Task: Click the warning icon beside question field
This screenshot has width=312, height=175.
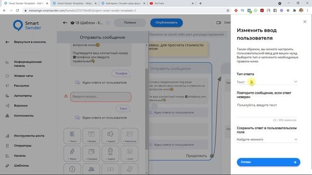Action: tap(66, 96)
